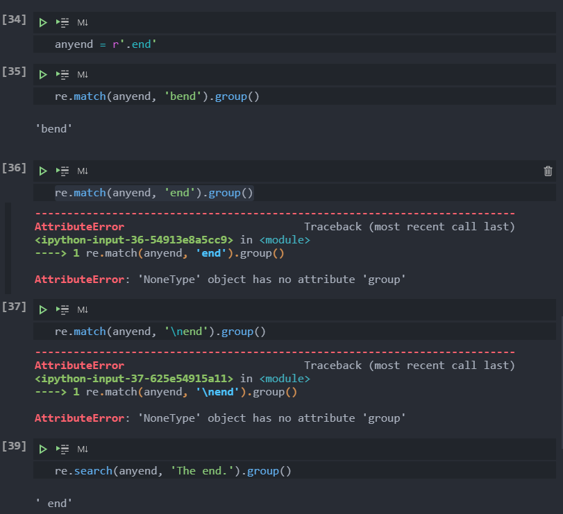Convert cell 35 to markdown with M↓ icon
The image size is (563, 514).
click(x=83, y=75)
